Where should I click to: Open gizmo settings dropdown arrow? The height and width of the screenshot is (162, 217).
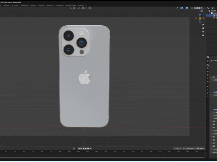point(184,8)
